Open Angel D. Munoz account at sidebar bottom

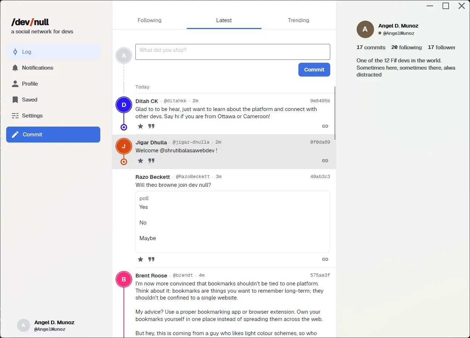point(46,326)
